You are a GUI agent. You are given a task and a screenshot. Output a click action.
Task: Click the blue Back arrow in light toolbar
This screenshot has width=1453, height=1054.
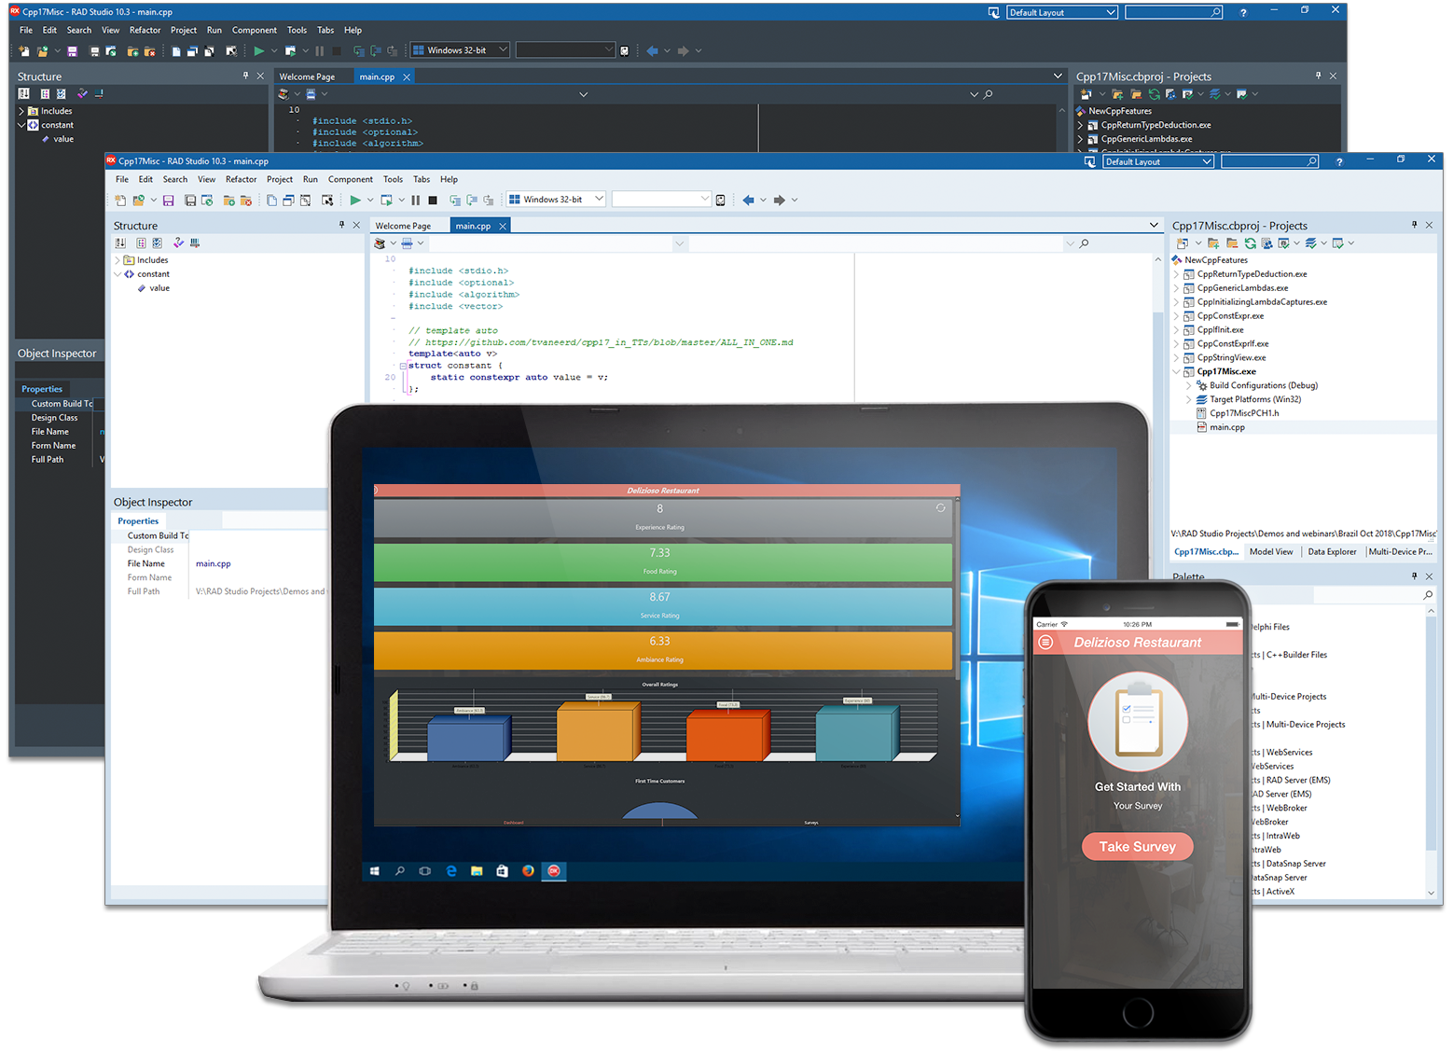pos(748,201)
